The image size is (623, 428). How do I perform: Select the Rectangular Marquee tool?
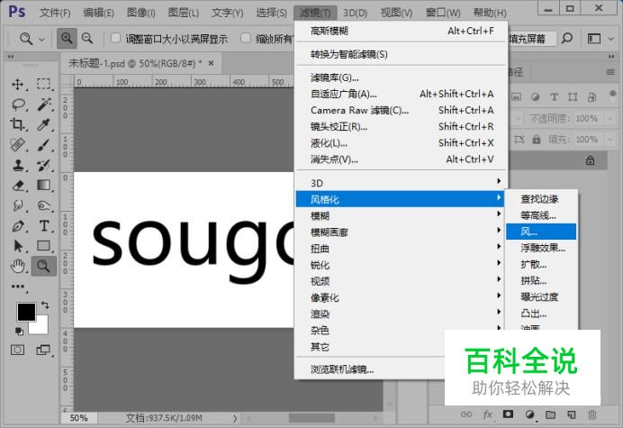point(44,84)
